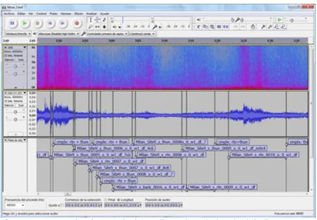
Task: Click the Cut scissors icon
Action: tap(198, 27)
